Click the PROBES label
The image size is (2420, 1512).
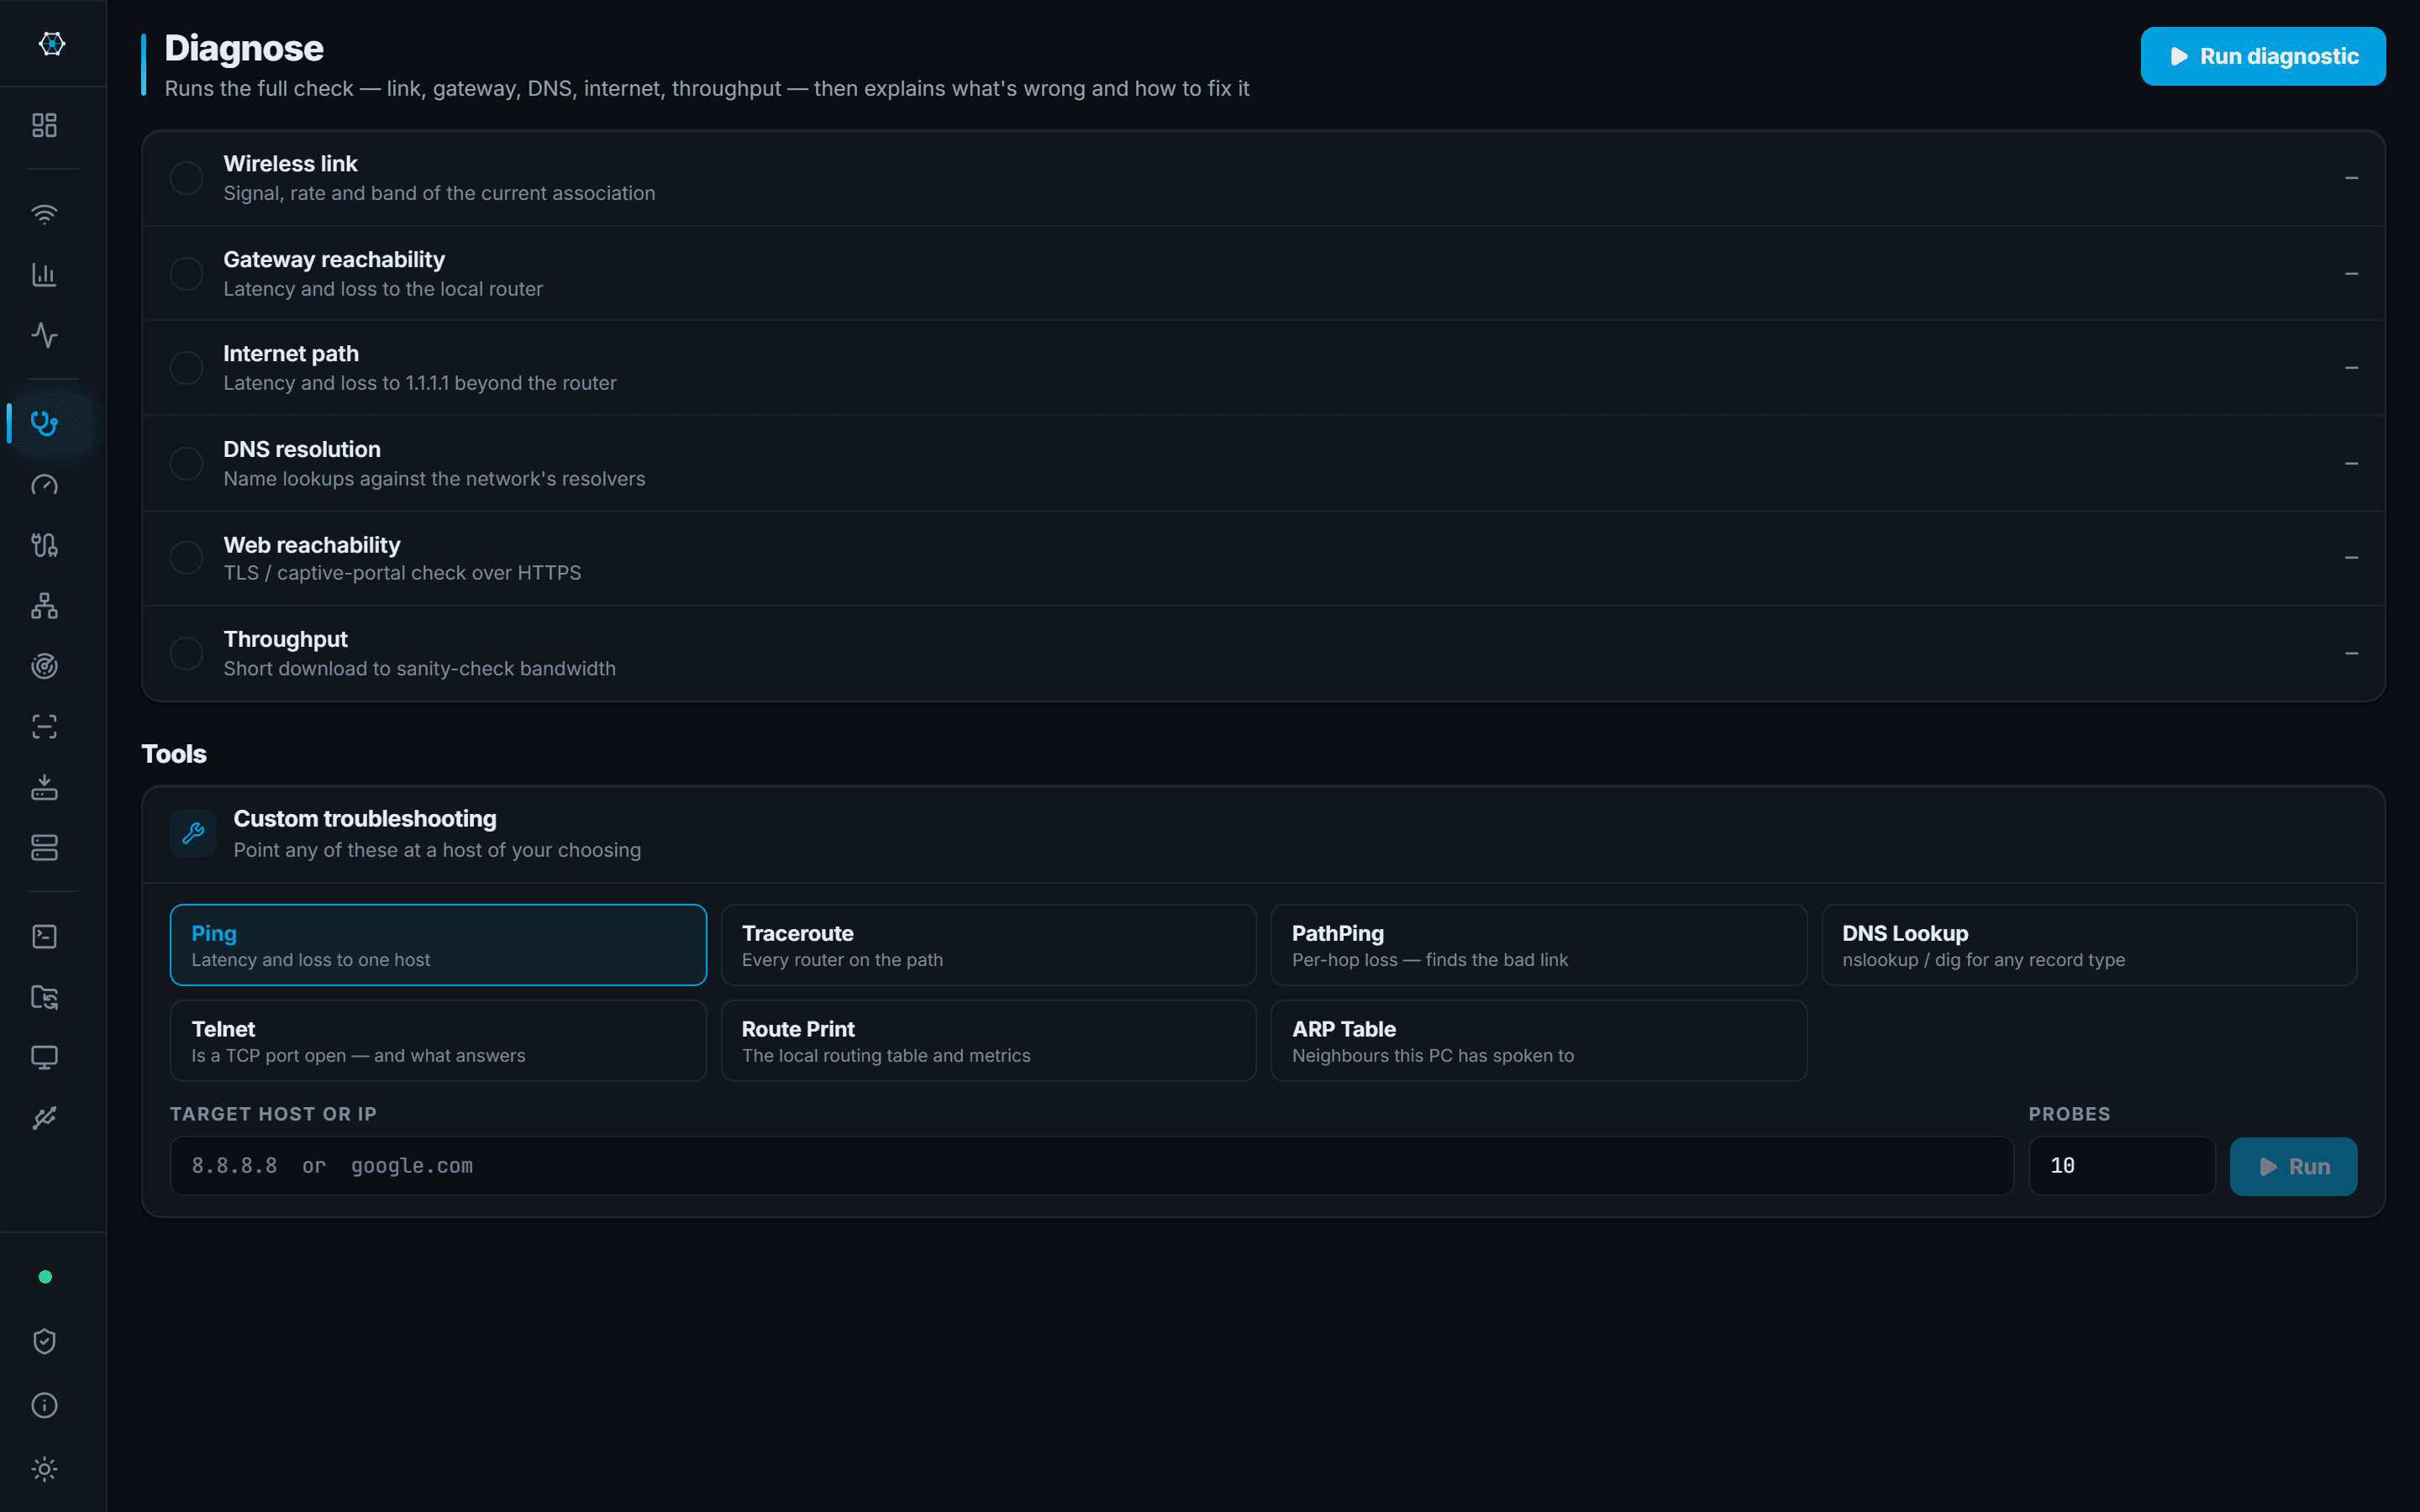(x=2069, y=1114)
